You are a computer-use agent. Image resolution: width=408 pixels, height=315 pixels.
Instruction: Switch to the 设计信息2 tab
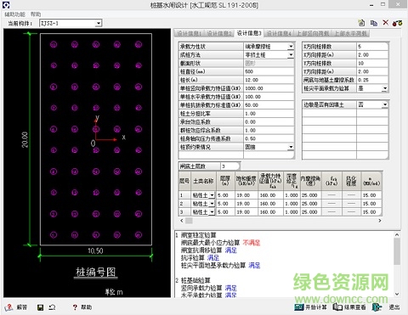pos(219,33)
